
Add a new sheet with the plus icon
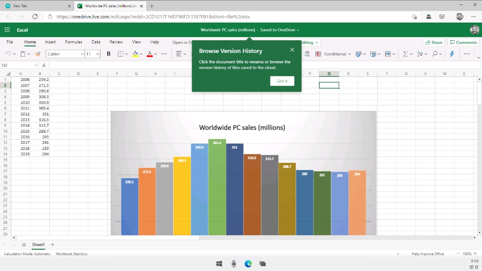(x=52, y=245)
